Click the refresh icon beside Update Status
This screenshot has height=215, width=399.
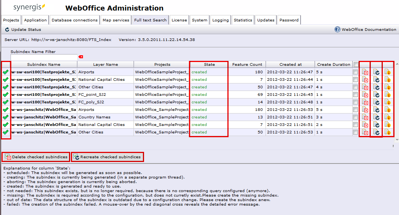7,30
